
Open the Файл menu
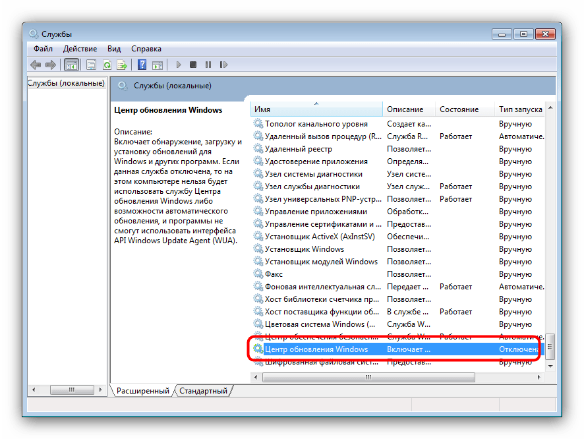43,49
